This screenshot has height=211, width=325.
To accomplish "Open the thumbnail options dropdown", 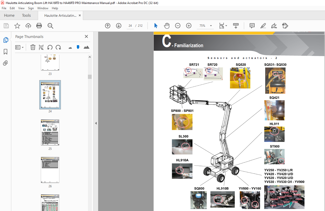I will tap(20, 47).
